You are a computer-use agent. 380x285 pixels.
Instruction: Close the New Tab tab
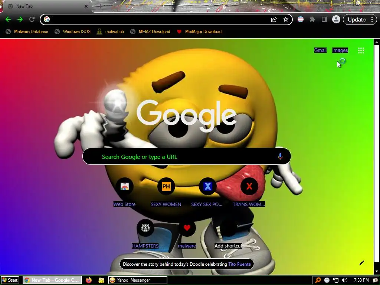click(x=86, y=6)
